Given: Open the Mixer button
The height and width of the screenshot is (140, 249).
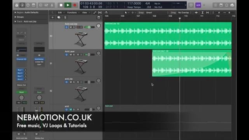Looking at the screenshot, I should pyautogui.click(x=46, y=5).
